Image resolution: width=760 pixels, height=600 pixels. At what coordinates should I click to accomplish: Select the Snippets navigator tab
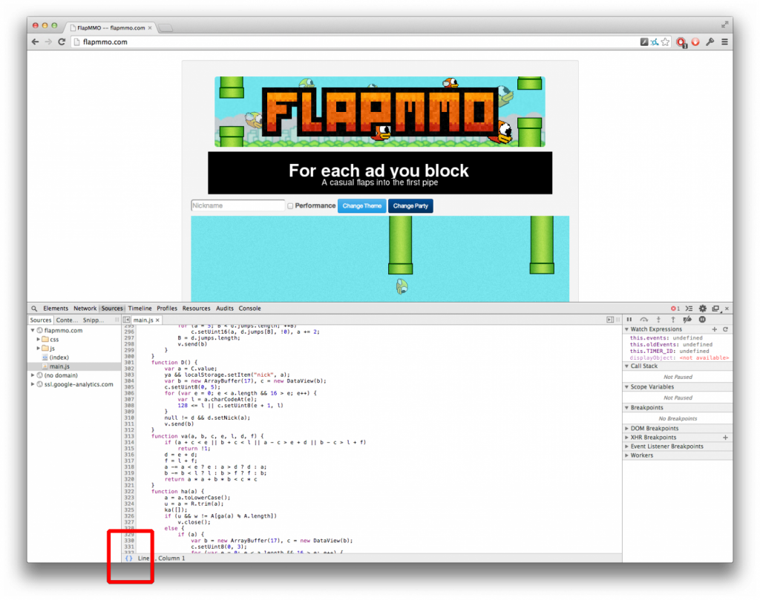pyautogui.click(x=93, y=320)
